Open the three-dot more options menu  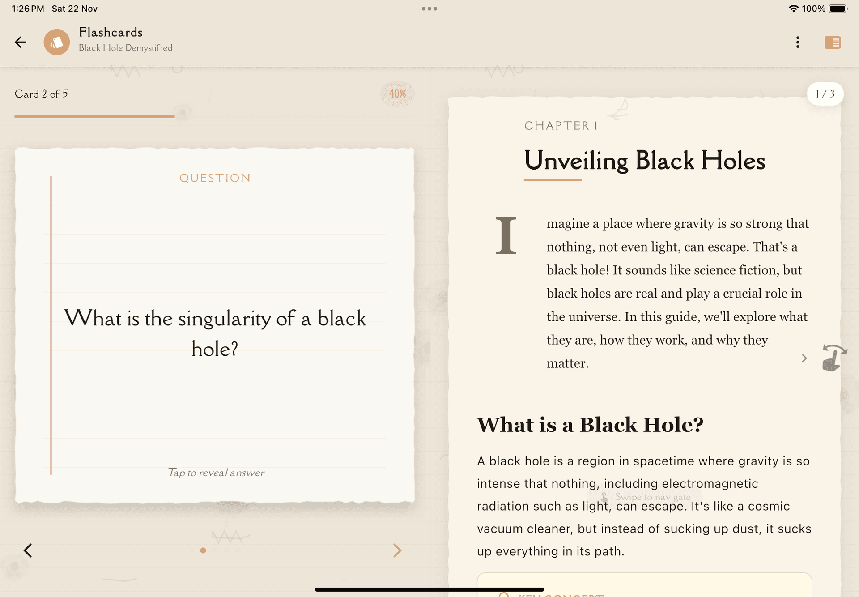[x=798, y=42]
